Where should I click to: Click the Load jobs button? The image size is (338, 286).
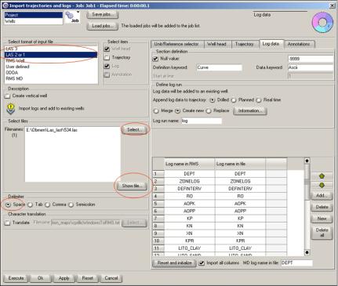pyautogui.click(x=102, y=26)
